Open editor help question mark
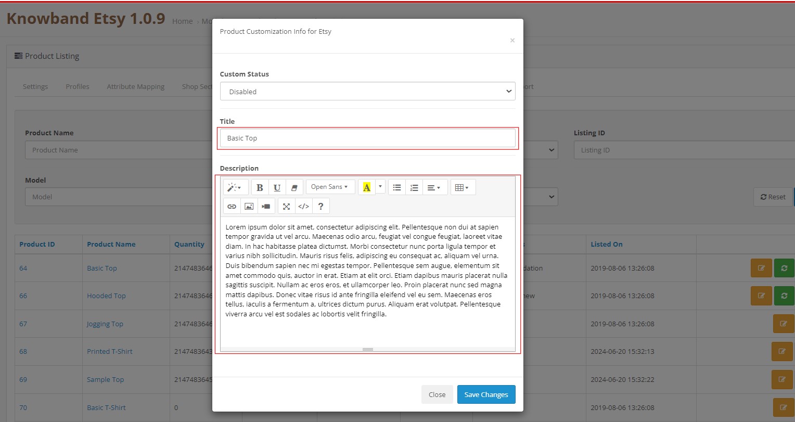The height and width of the screenshot is (422, 795). pos(320,206)
